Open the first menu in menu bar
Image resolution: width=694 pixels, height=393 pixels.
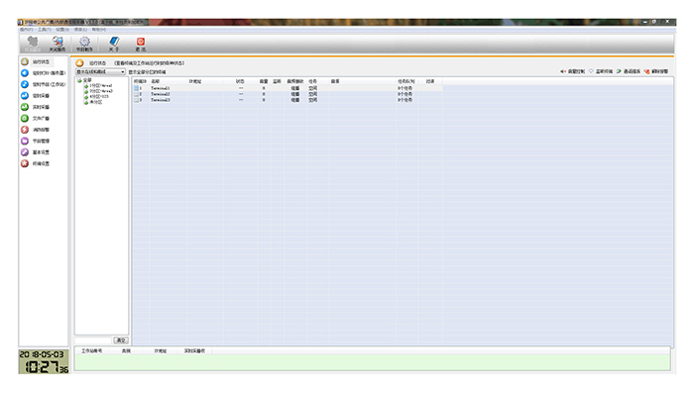pos(26,29)
